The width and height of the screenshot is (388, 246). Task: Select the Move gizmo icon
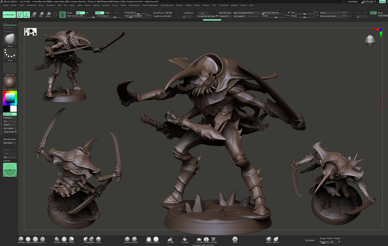coord(34,15)
